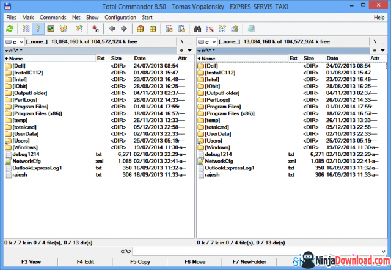Viewport: 391px width, 270px height.
Task: Sort right panel by Ext column header
Action: click(x=295, y=59)
